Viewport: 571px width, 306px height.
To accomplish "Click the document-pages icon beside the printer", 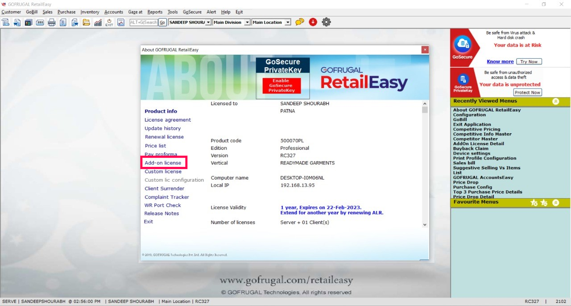I will [63, 22].
